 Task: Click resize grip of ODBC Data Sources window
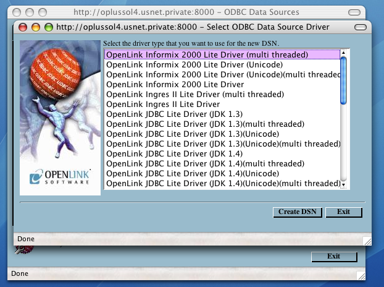pos(361,276)
